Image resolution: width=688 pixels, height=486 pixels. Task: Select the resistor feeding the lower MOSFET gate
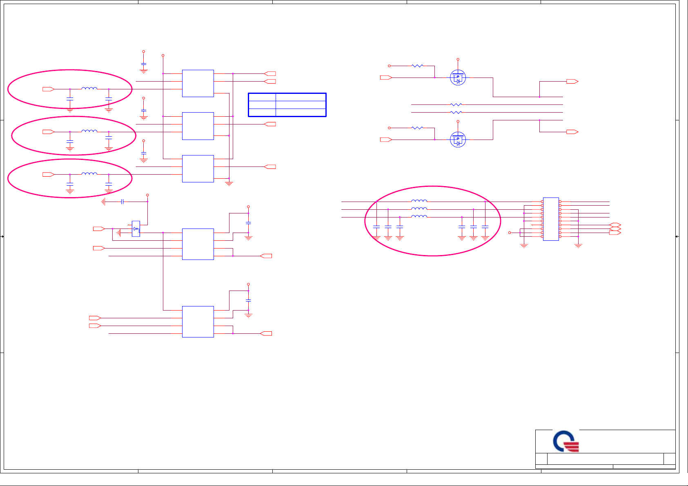(417, 128)
